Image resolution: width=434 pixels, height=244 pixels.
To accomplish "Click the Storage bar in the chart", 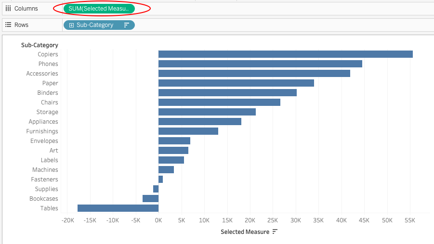I will click(x=207, y=112).
